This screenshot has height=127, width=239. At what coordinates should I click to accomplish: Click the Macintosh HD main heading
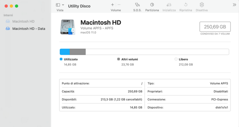(101, 22)
